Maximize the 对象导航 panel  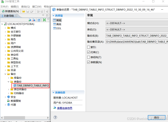pyautogui.click(x=47, y=15)
